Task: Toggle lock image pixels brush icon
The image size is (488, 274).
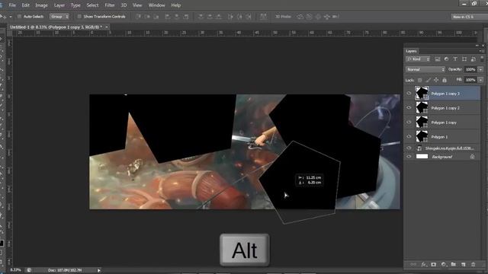Action: (428, 80)
